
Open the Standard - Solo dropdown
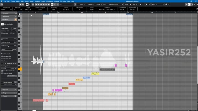pyautogui.click(x=115, y=4)
